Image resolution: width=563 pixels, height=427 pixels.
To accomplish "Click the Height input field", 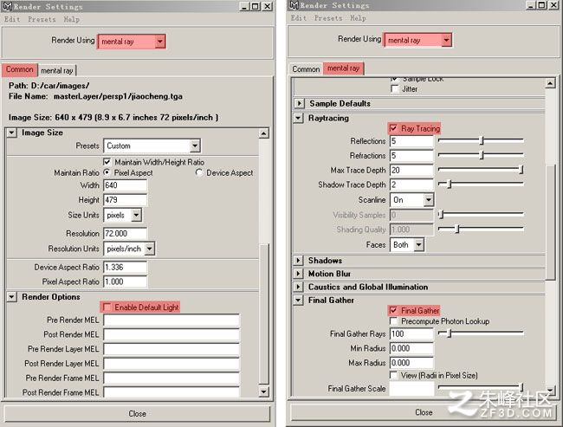I will 125,200.
